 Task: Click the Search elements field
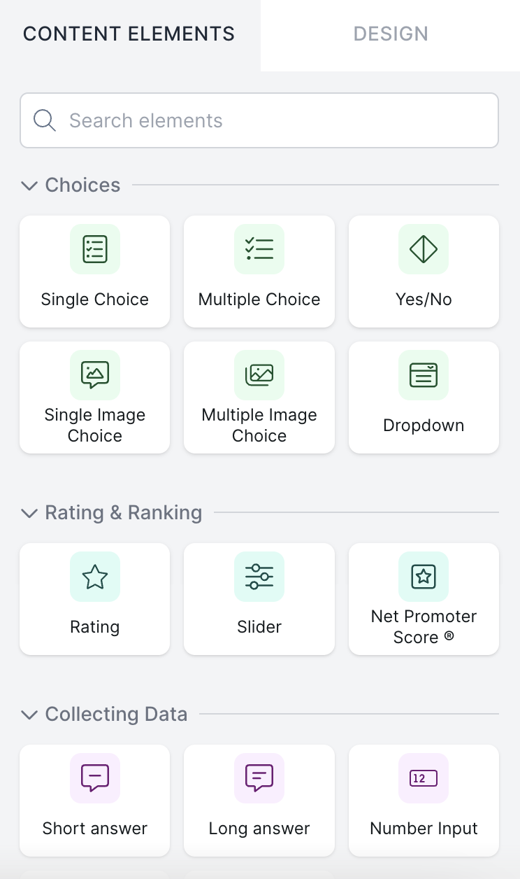[280, 120]
